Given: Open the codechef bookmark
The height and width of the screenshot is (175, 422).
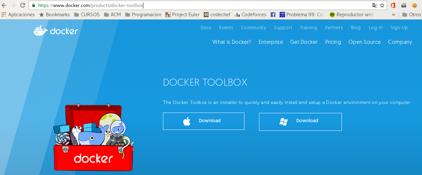Looking at the screenshot, I should [216, 15].
